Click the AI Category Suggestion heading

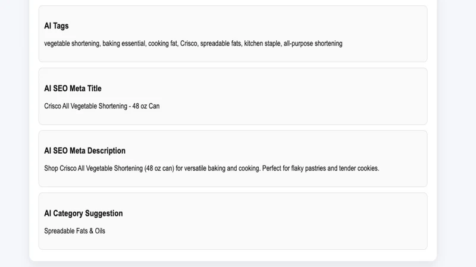coord(83,214)
